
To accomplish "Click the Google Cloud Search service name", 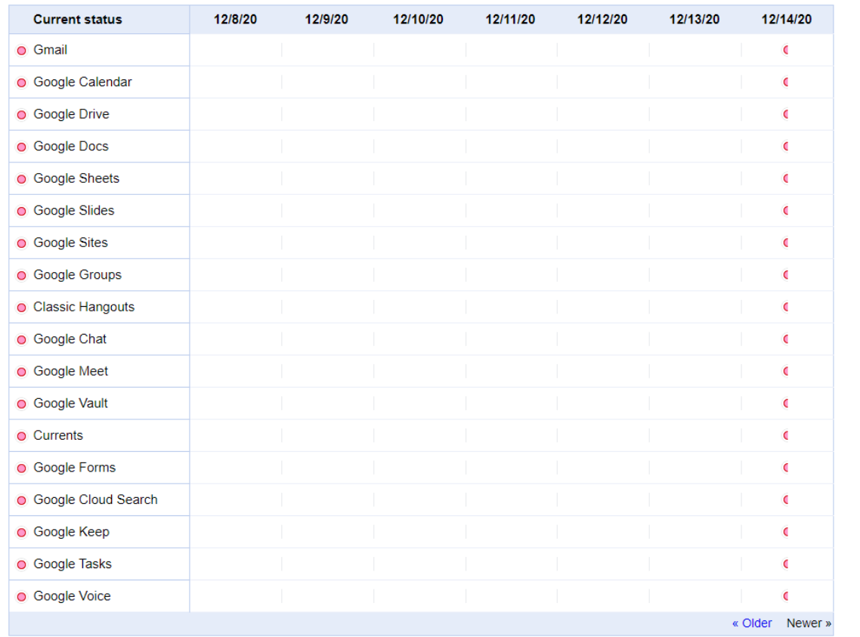I will coord(95,499).
